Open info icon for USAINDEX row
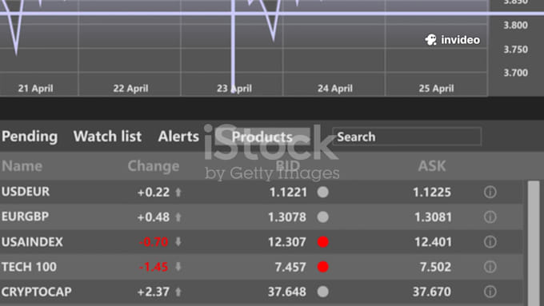Viewport: 544px width, 306px height. [x=490, y=242]
